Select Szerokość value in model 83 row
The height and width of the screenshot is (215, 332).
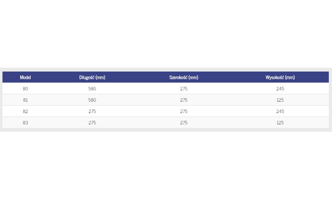click(x=184, y=123)
